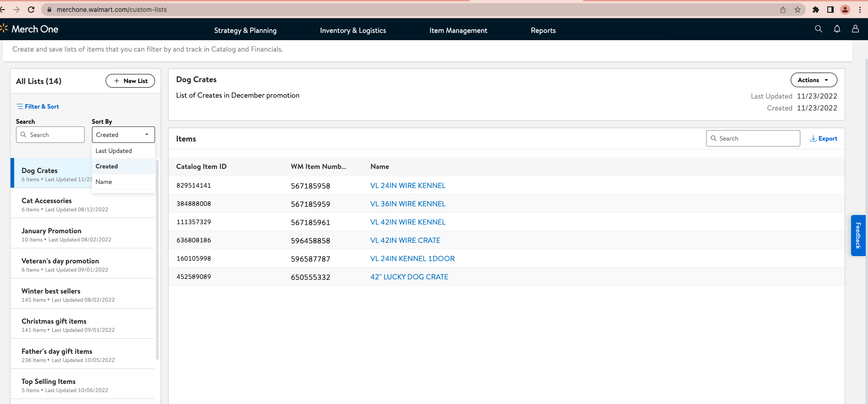Click the lock icon in the URL bar

point(49,10)
